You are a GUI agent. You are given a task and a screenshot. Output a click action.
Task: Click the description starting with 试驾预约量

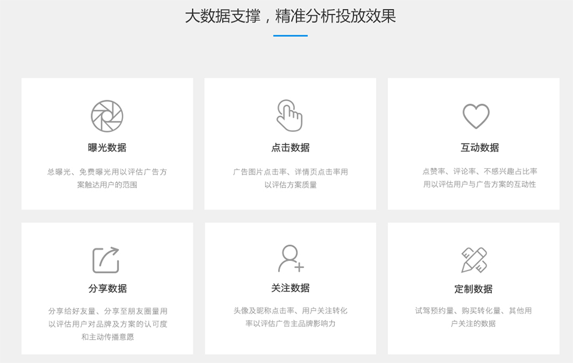point(473,317)
